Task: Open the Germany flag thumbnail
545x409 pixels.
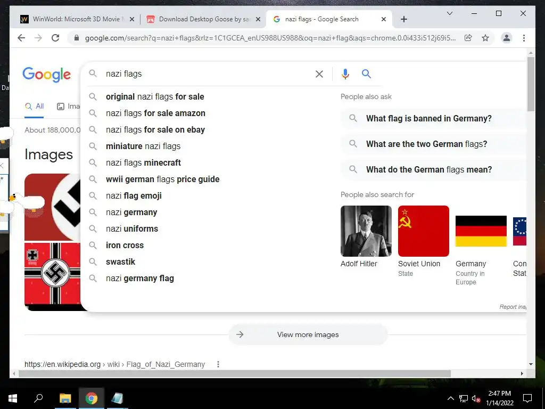Action: point(481,231)
